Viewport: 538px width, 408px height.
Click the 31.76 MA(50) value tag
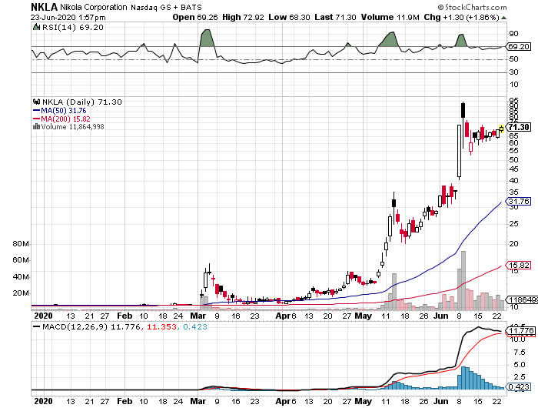click(x=519, y=201)
